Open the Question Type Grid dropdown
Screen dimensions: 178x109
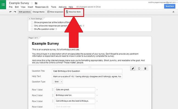click(57, 82)
